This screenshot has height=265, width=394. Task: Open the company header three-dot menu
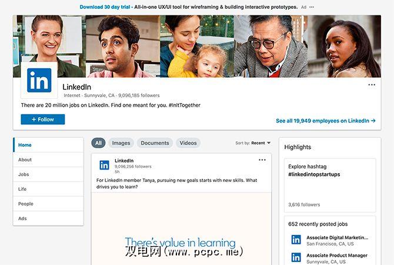pos(372,85)
